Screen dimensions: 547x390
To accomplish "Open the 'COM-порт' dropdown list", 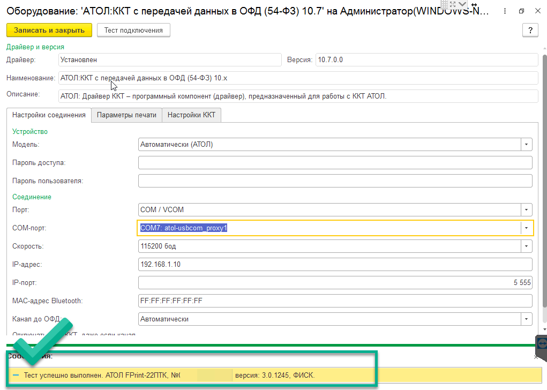I will click(527, 228).
